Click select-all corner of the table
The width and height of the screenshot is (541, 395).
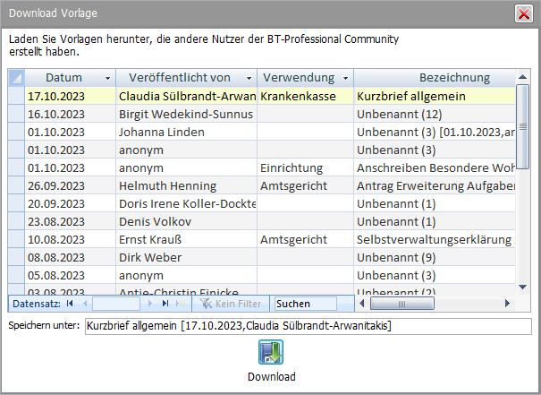[16, 78]
